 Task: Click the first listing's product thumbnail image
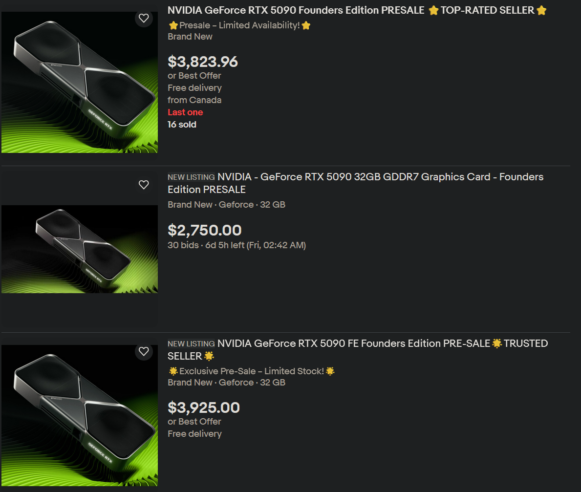pyautogui.click(x=79, y=82)
